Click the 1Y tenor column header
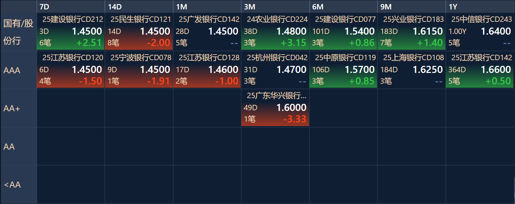515x204 pixels. [480, 7]
